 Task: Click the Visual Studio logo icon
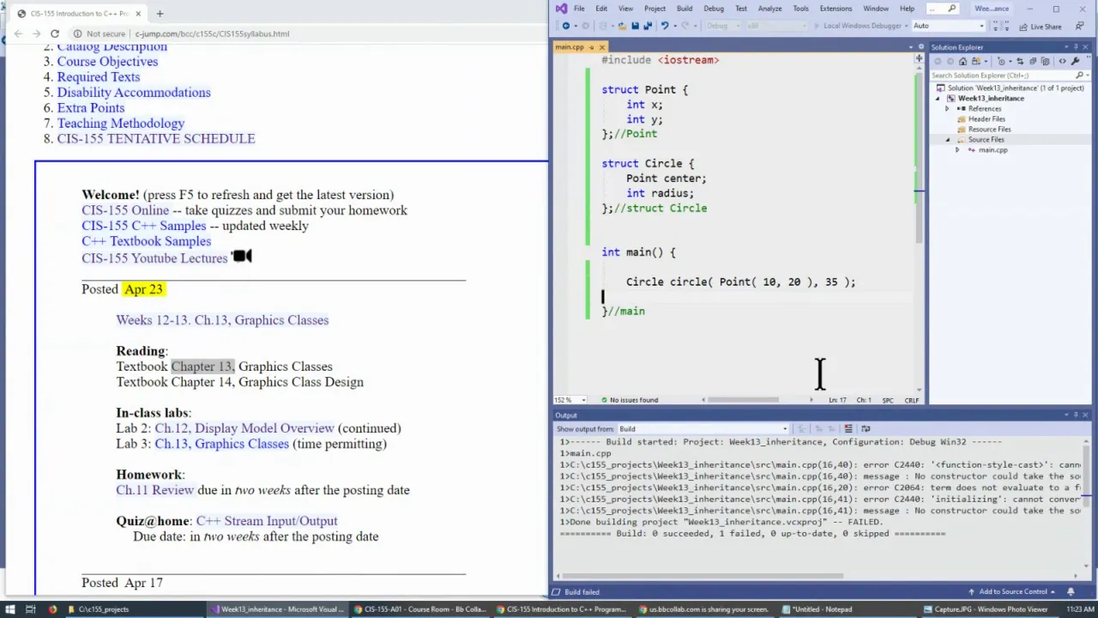click(x=561, y=9)
